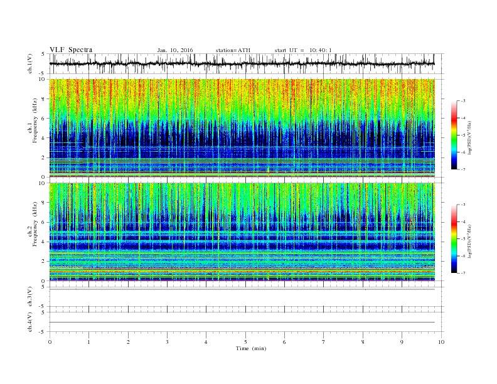The image size is (497, 384).
Task: Click the ch.1 colorbar "-5" tick label
Action: (x=462, y=135)
